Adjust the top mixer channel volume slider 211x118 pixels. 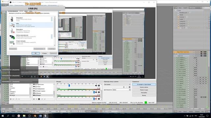[69, 86]
